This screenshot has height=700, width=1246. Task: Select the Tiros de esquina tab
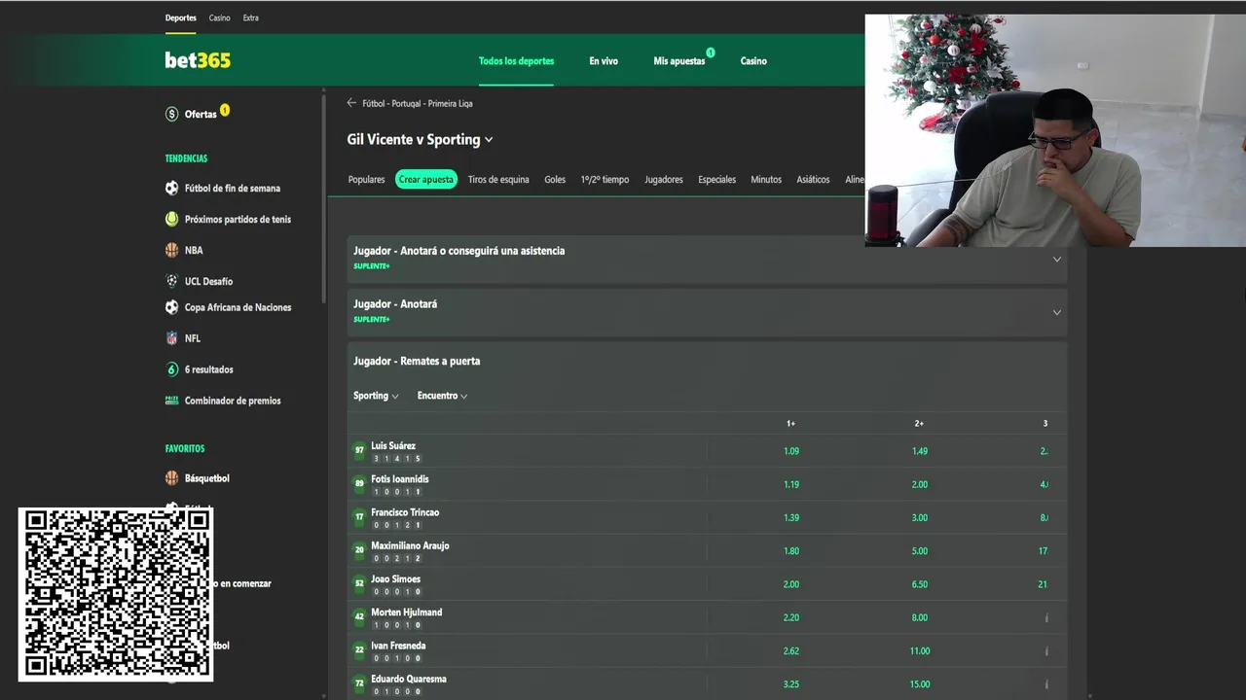pos(498,180)
